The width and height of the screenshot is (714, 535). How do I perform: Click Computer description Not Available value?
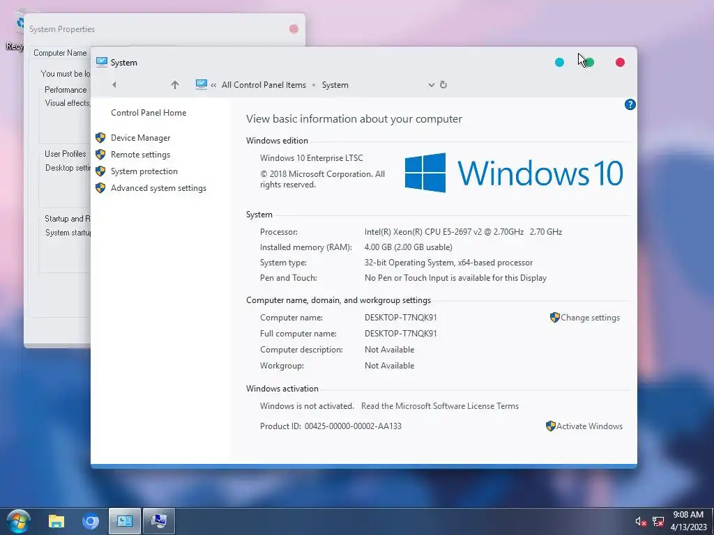tap(389, 350)
